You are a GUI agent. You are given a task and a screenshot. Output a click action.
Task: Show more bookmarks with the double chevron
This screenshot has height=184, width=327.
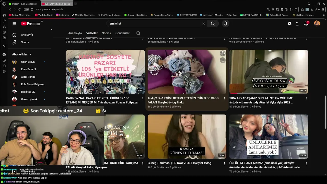click(324, 15)
